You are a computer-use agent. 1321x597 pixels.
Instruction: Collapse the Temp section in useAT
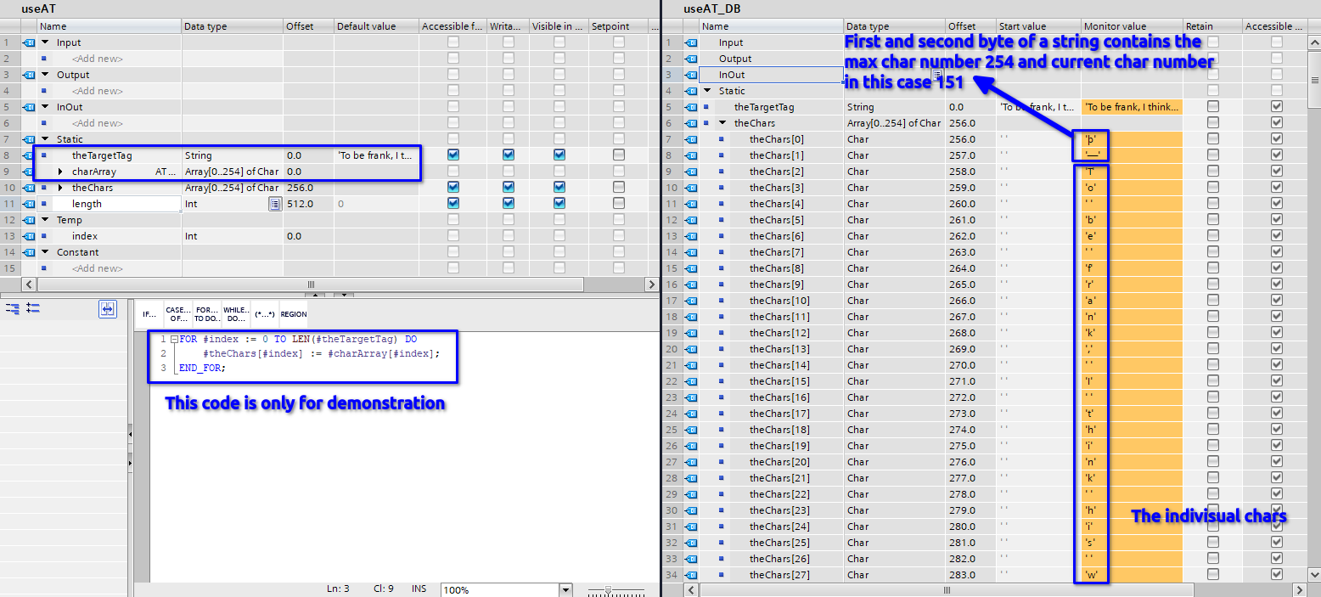click(45, 220)
